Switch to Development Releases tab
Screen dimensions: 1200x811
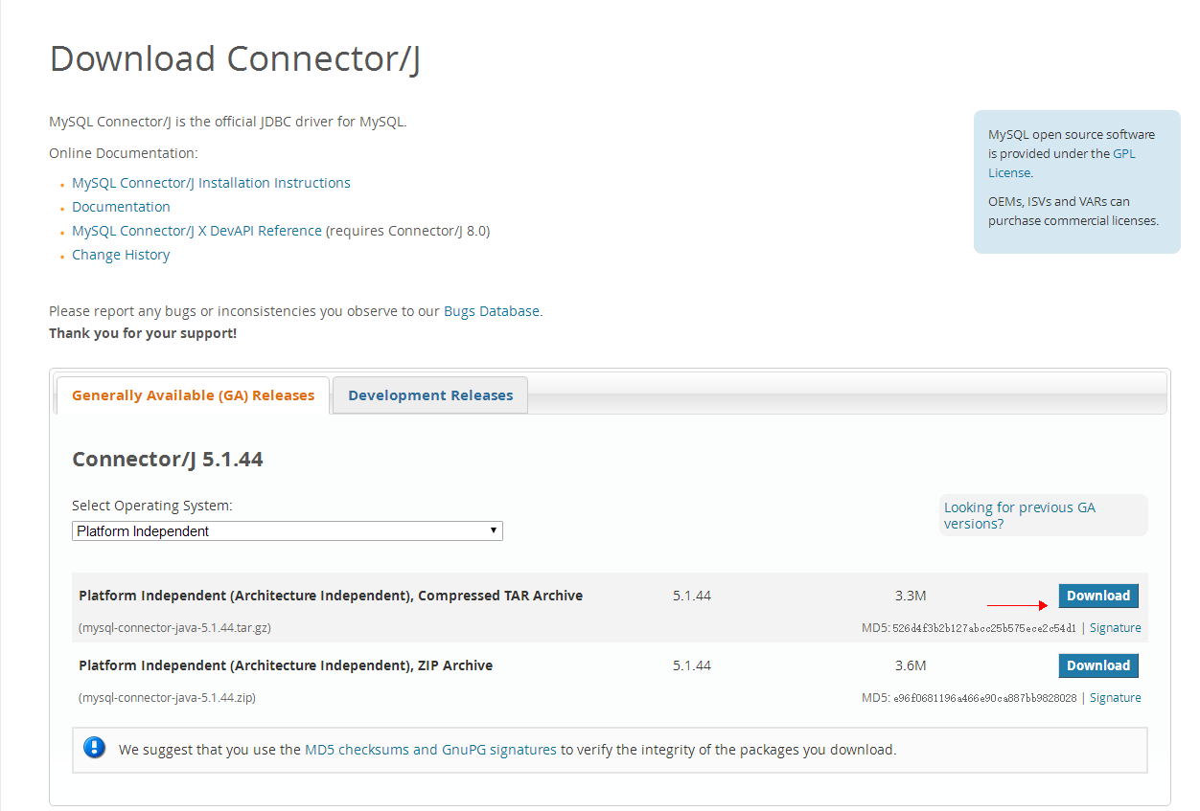(x=430, y=395)
